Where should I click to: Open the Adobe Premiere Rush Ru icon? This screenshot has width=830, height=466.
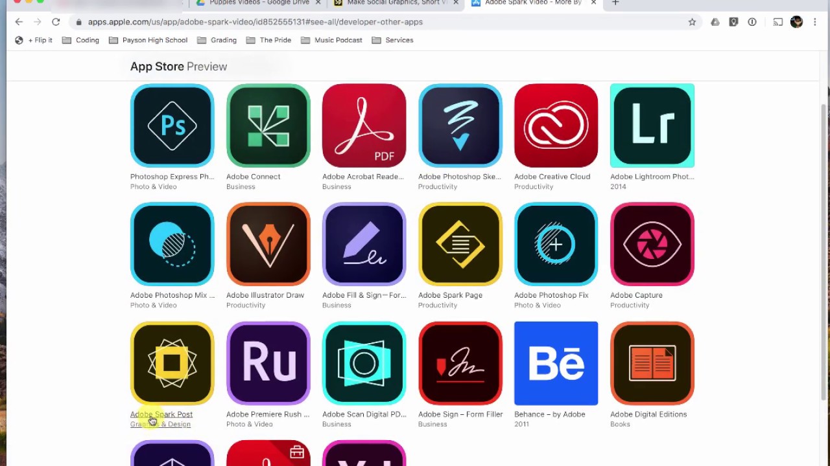[268, 363]
